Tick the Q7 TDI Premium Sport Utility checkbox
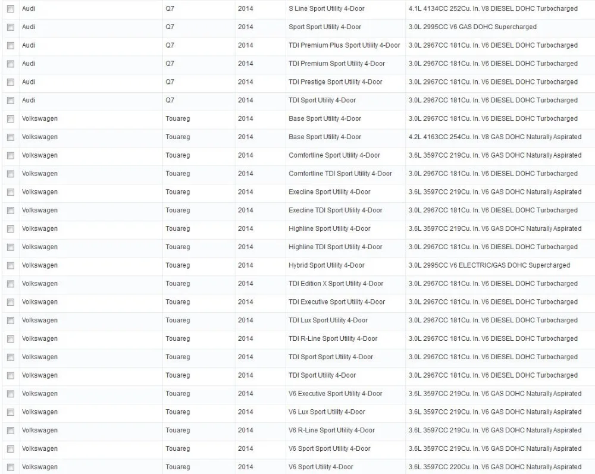Image resolution: width=595 pixels, height=474 pixels. click(11, 64)
